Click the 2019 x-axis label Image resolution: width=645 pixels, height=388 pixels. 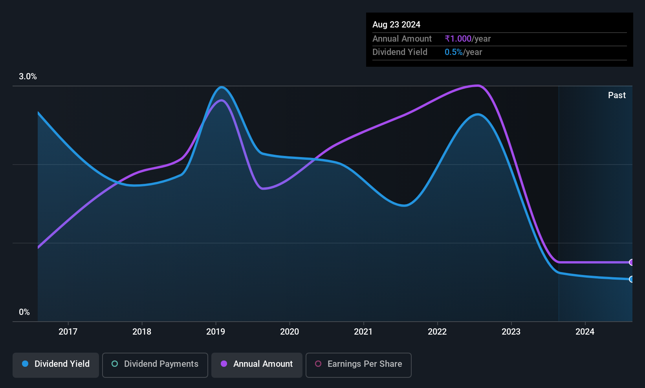tap(216, 331)
